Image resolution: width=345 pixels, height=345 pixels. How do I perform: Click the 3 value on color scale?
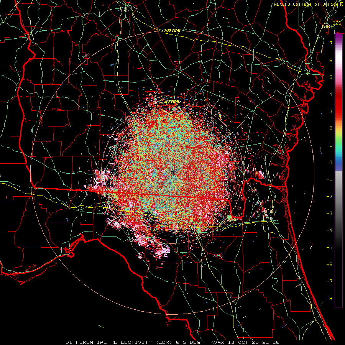tap(331, 111)
